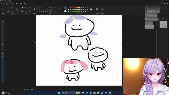169x95 pixels.
Task: Select the Color picker eyedropper tool
Action: pyautogui.click(x=26, y=11)
